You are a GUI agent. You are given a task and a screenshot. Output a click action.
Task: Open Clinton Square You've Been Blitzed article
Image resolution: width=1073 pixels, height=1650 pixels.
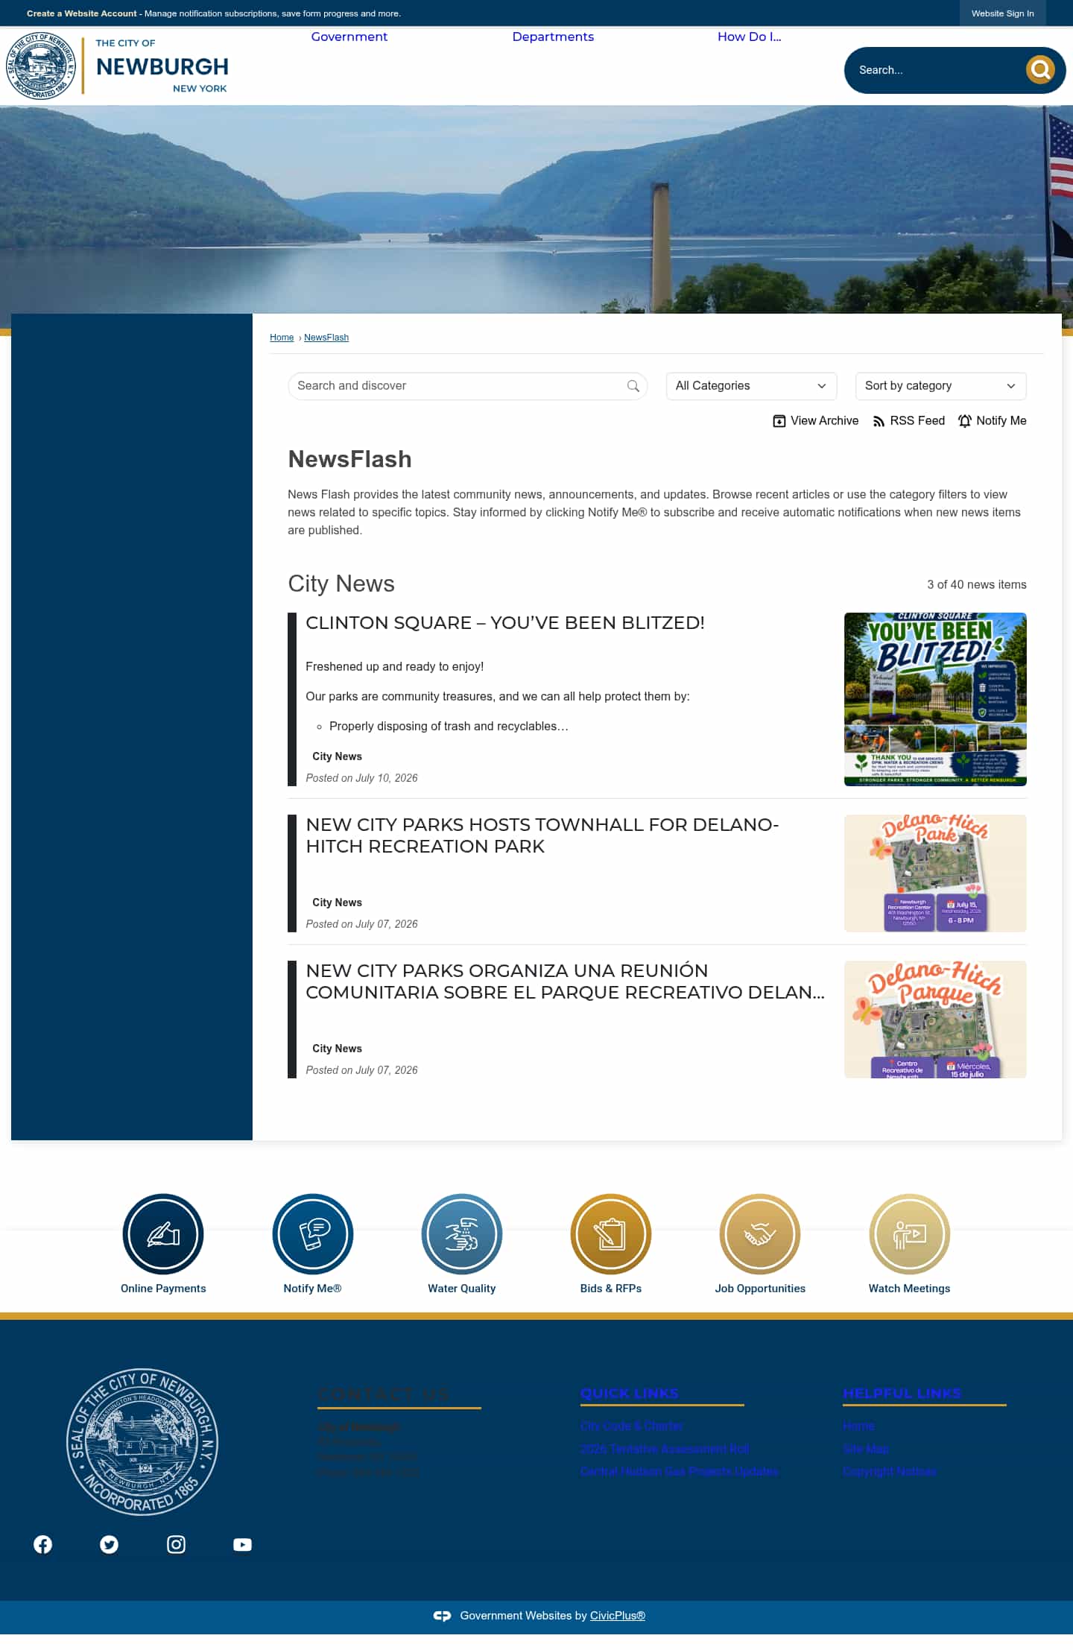point(505,623)
